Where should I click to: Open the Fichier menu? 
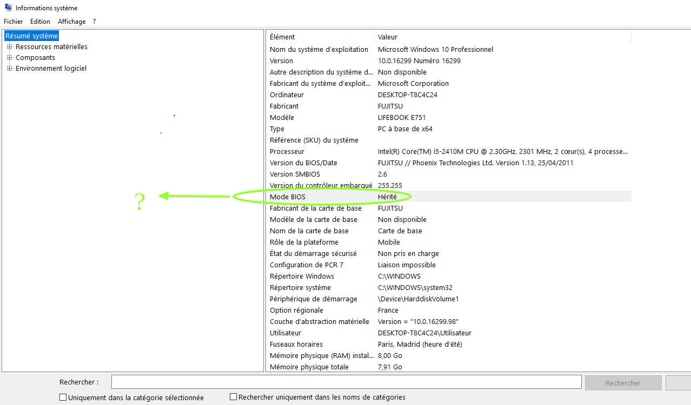click(14, 22)
